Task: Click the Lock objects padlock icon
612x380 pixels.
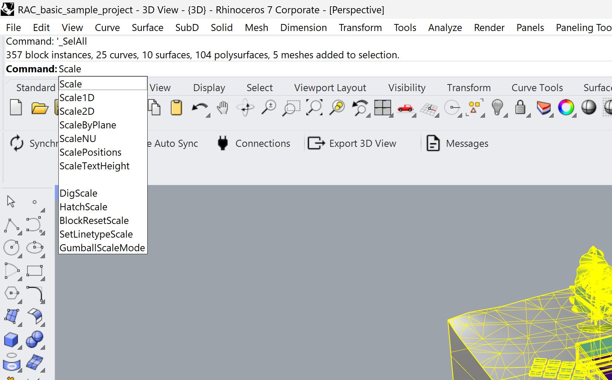Action: click(520, 108)
